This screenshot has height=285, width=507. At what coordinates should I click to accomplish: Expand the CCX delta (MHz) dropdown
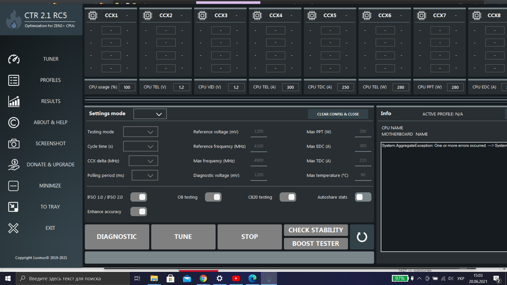coord(143,161)
